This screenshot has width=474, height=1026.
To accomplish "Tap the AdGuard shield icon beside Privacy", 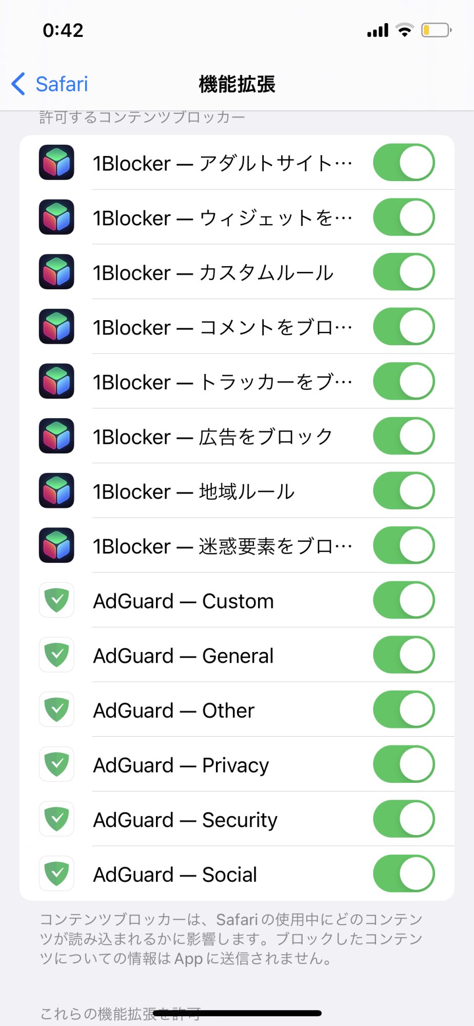I will (56, 764).
